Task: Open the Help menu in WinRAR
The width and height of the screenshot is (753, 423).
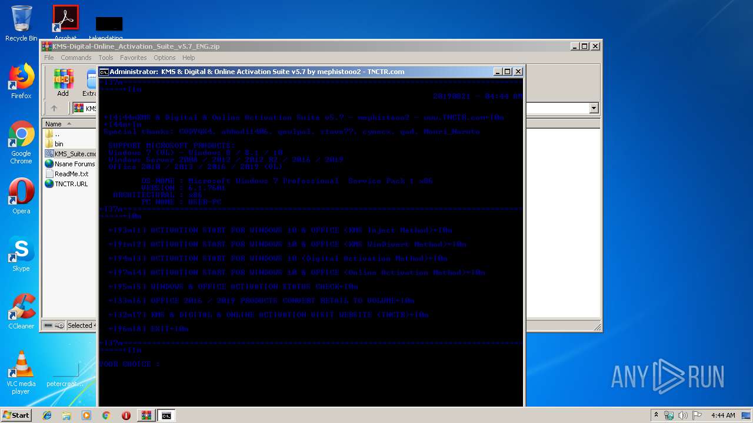Action: tap(188, 58)
